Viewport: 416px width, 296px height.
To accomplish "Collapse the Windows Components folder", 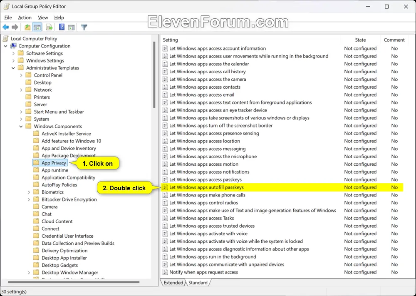I will 21,127.
